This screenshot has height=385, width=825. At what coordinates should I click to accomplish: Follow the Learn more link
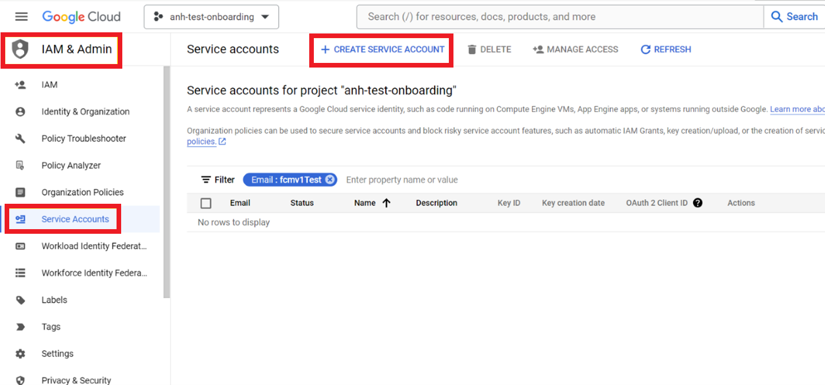click(x=797, y=109)
